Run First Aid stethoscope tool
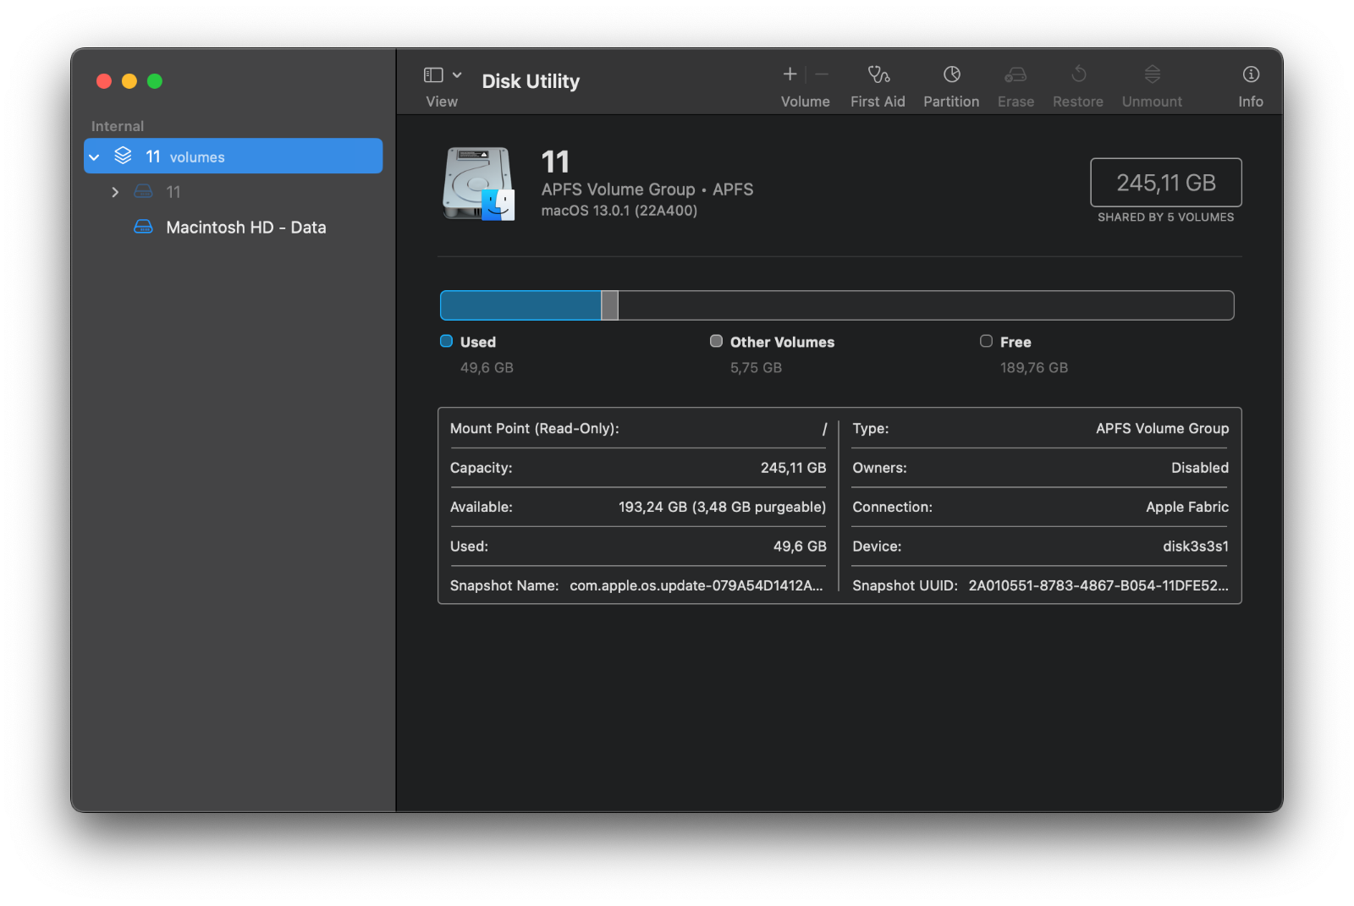The height and width of the screenshot is (906, 1354). (878, 74)
